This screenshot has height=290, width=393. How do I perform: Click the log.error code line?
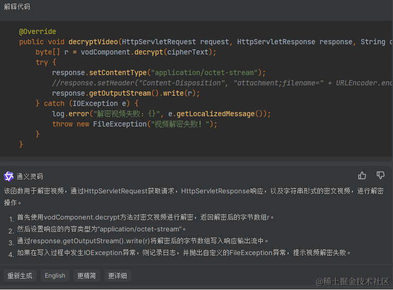pos(162,114)
